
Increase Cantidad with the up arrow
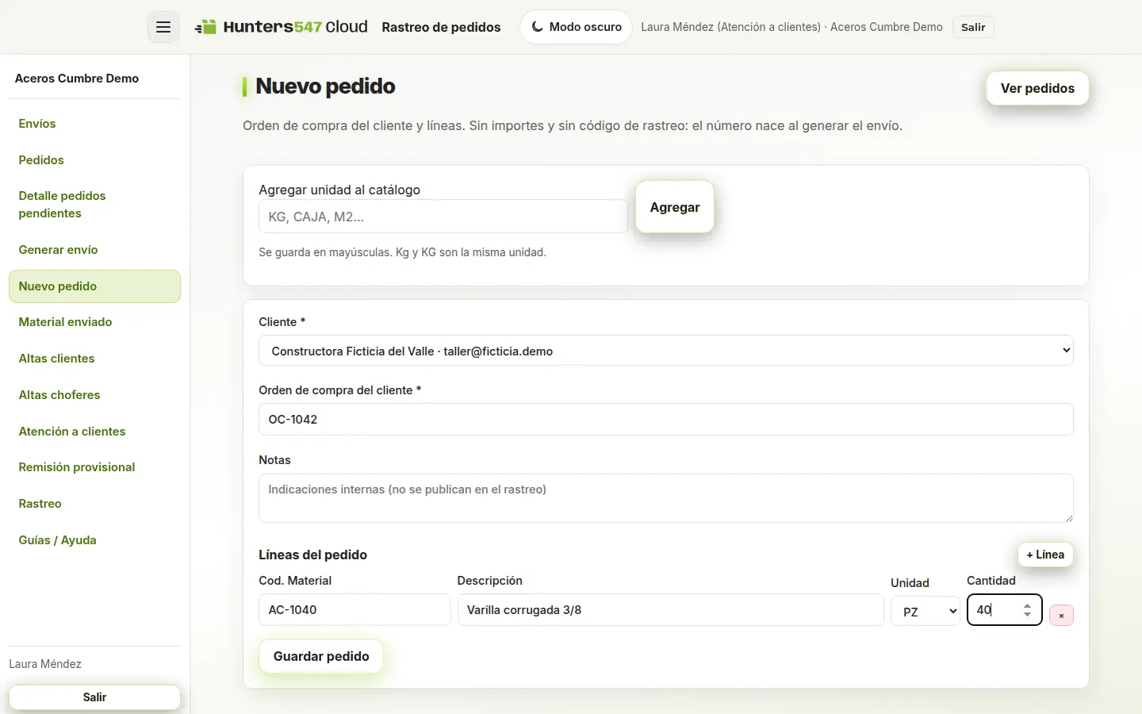click(x=1027, y=606)
